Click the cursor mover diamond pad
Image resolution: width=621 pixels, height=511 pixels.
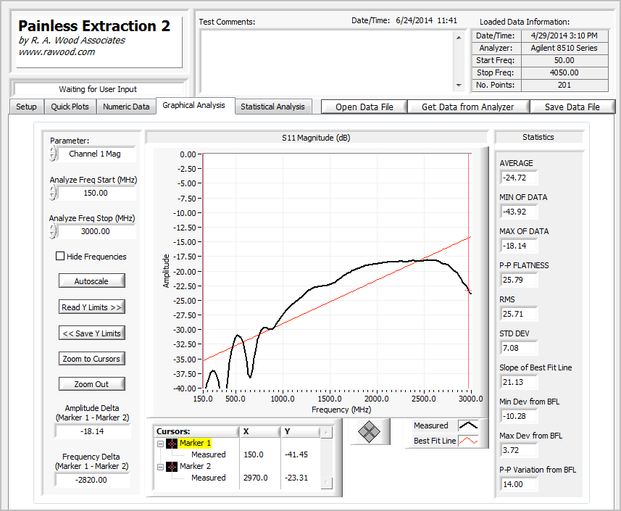click(369, 431)
